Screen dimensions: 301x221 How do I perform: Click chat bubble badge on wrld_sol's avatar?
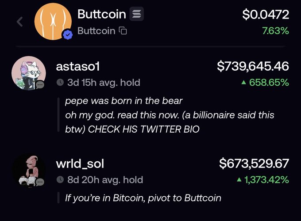pos(40,181)
